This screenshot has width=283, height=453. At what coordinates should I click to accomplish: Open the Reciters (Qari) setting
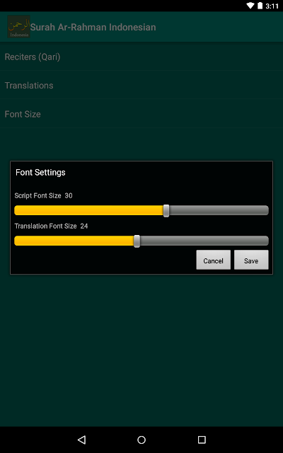click(141, 57)
